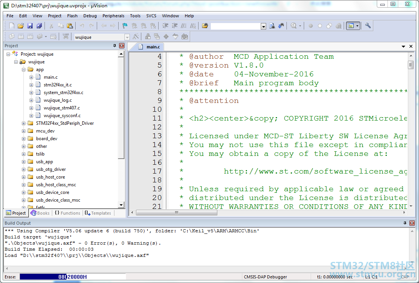The width and height of the screenshot is (419, 283).
Task: Click the Cut scissors icon
Action: point(51,26)
